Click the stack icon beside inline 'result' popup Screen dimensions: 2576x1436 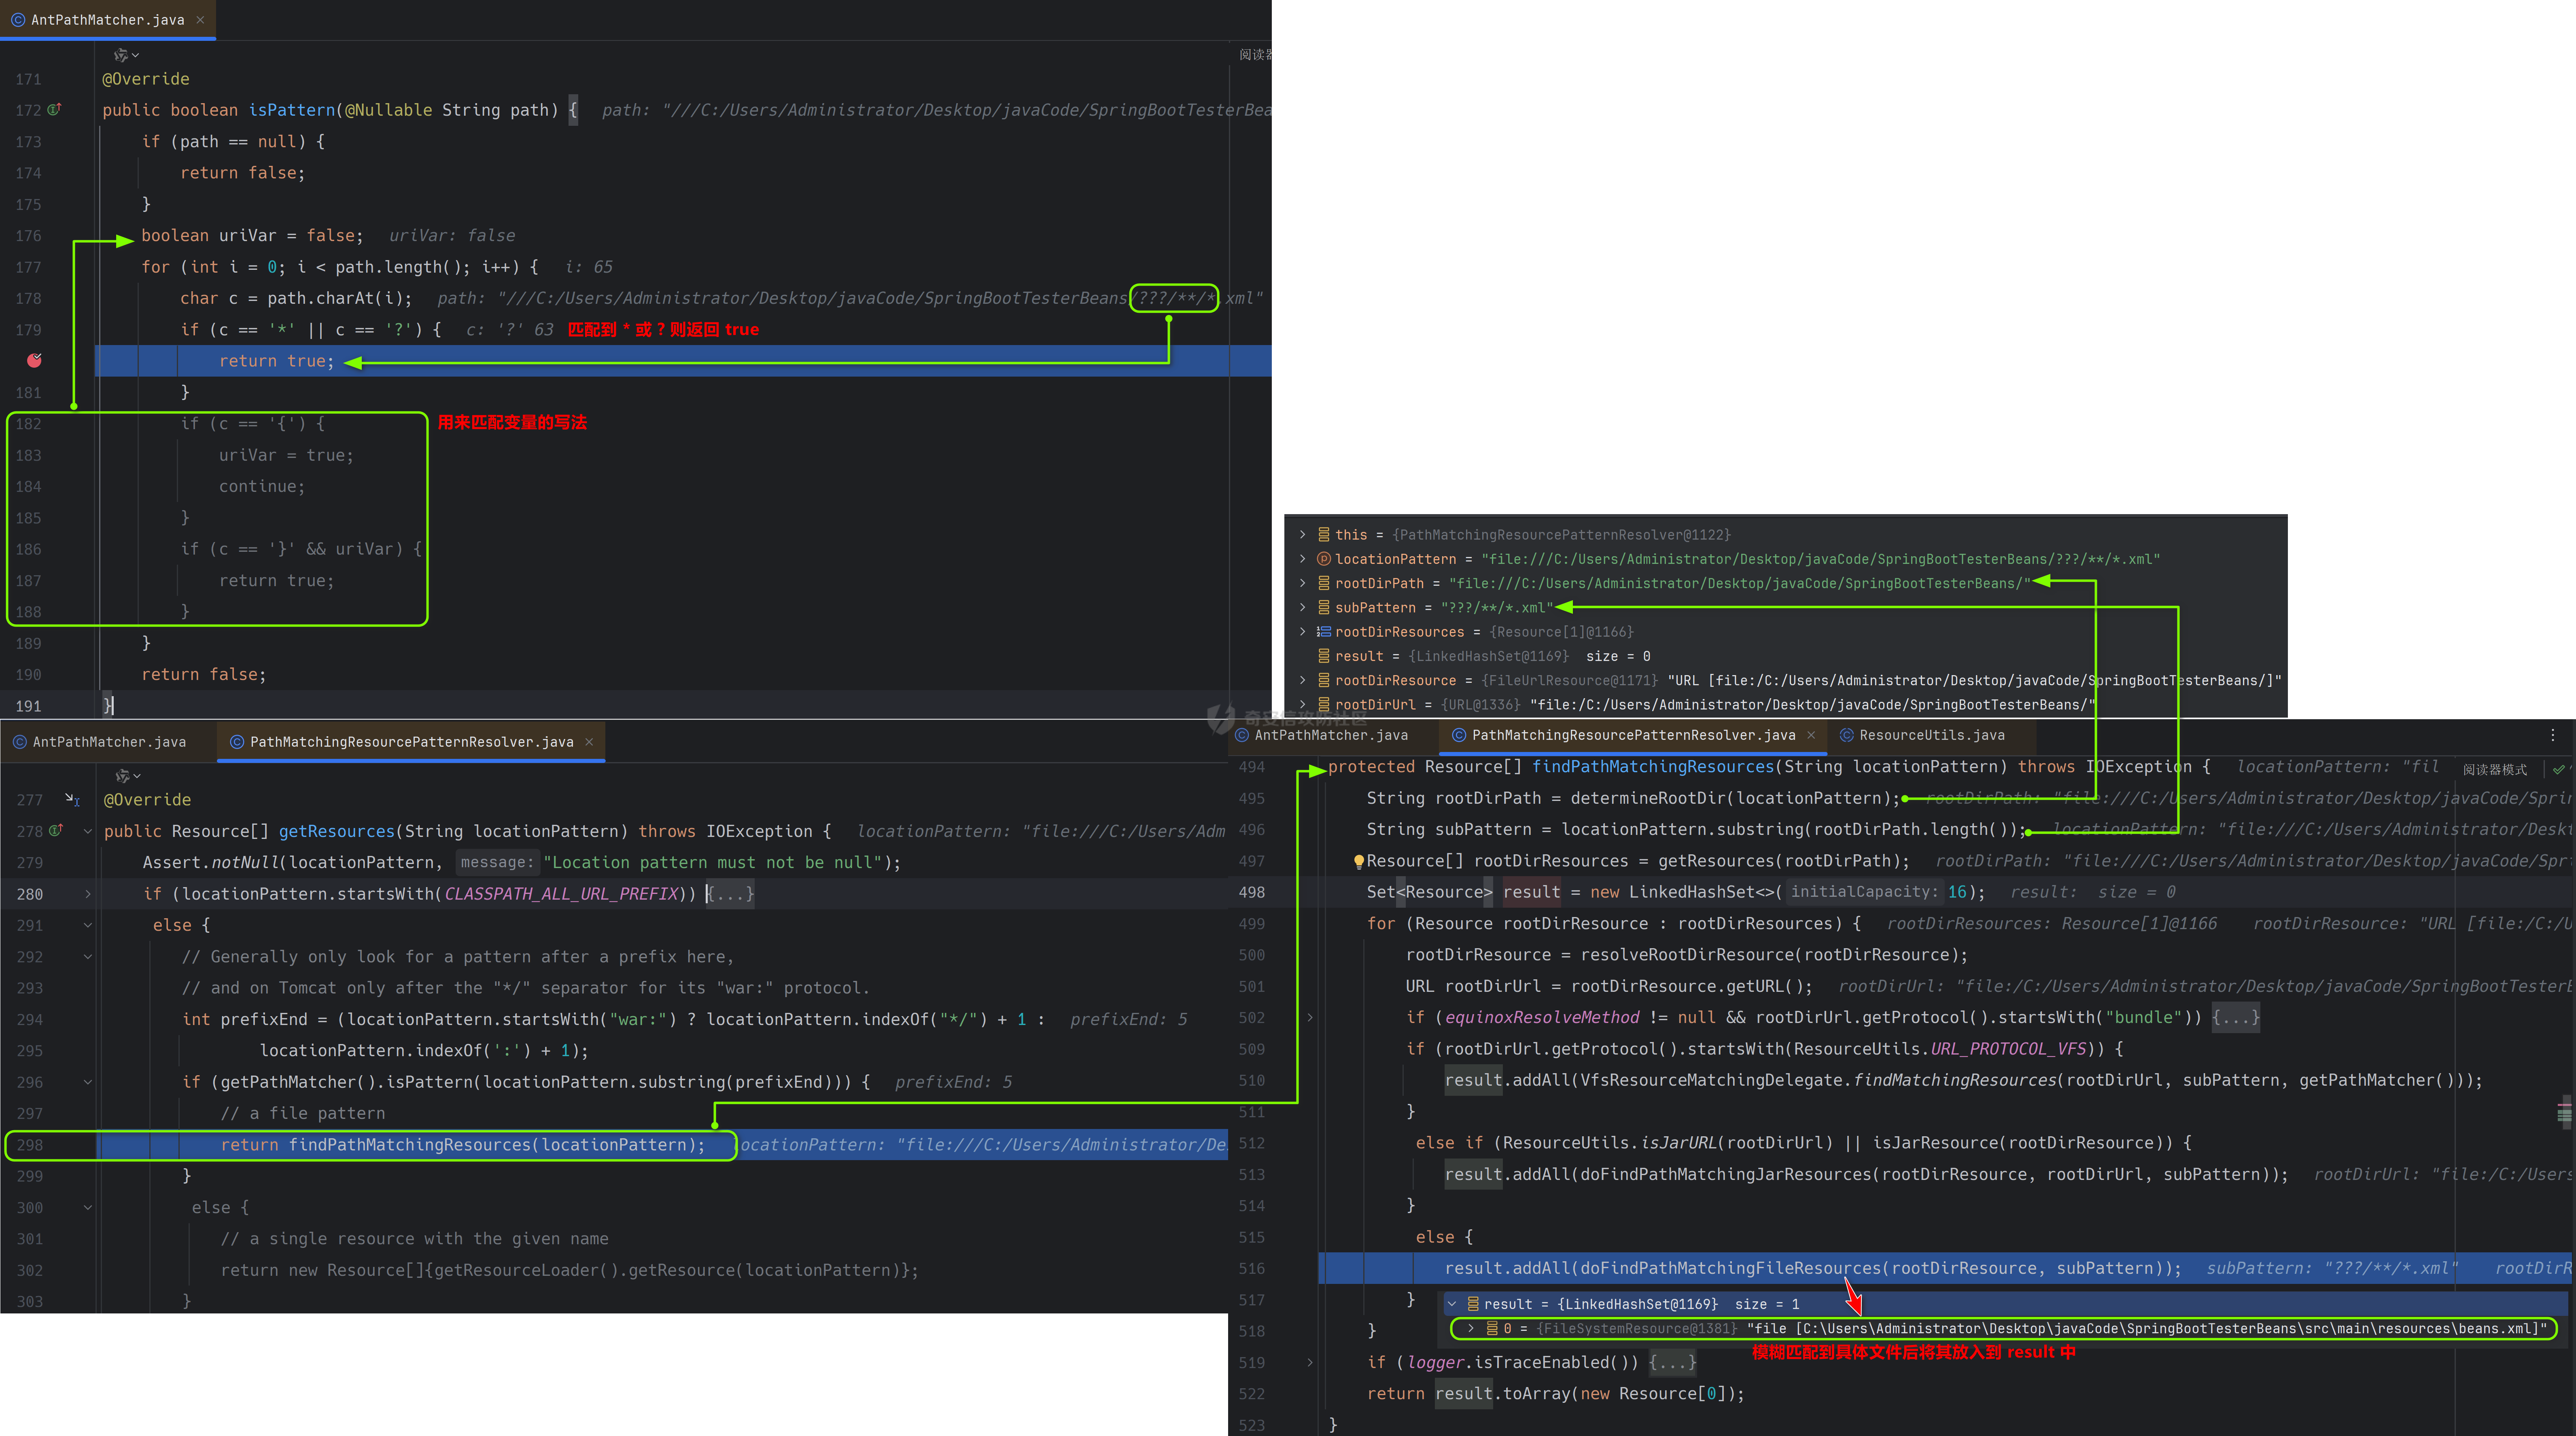pyautogui.click(x=1472, y=1304)
